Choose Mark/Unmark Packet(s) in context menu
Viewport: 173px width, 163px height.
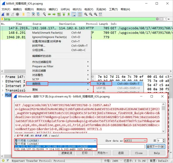pos(58,33)
